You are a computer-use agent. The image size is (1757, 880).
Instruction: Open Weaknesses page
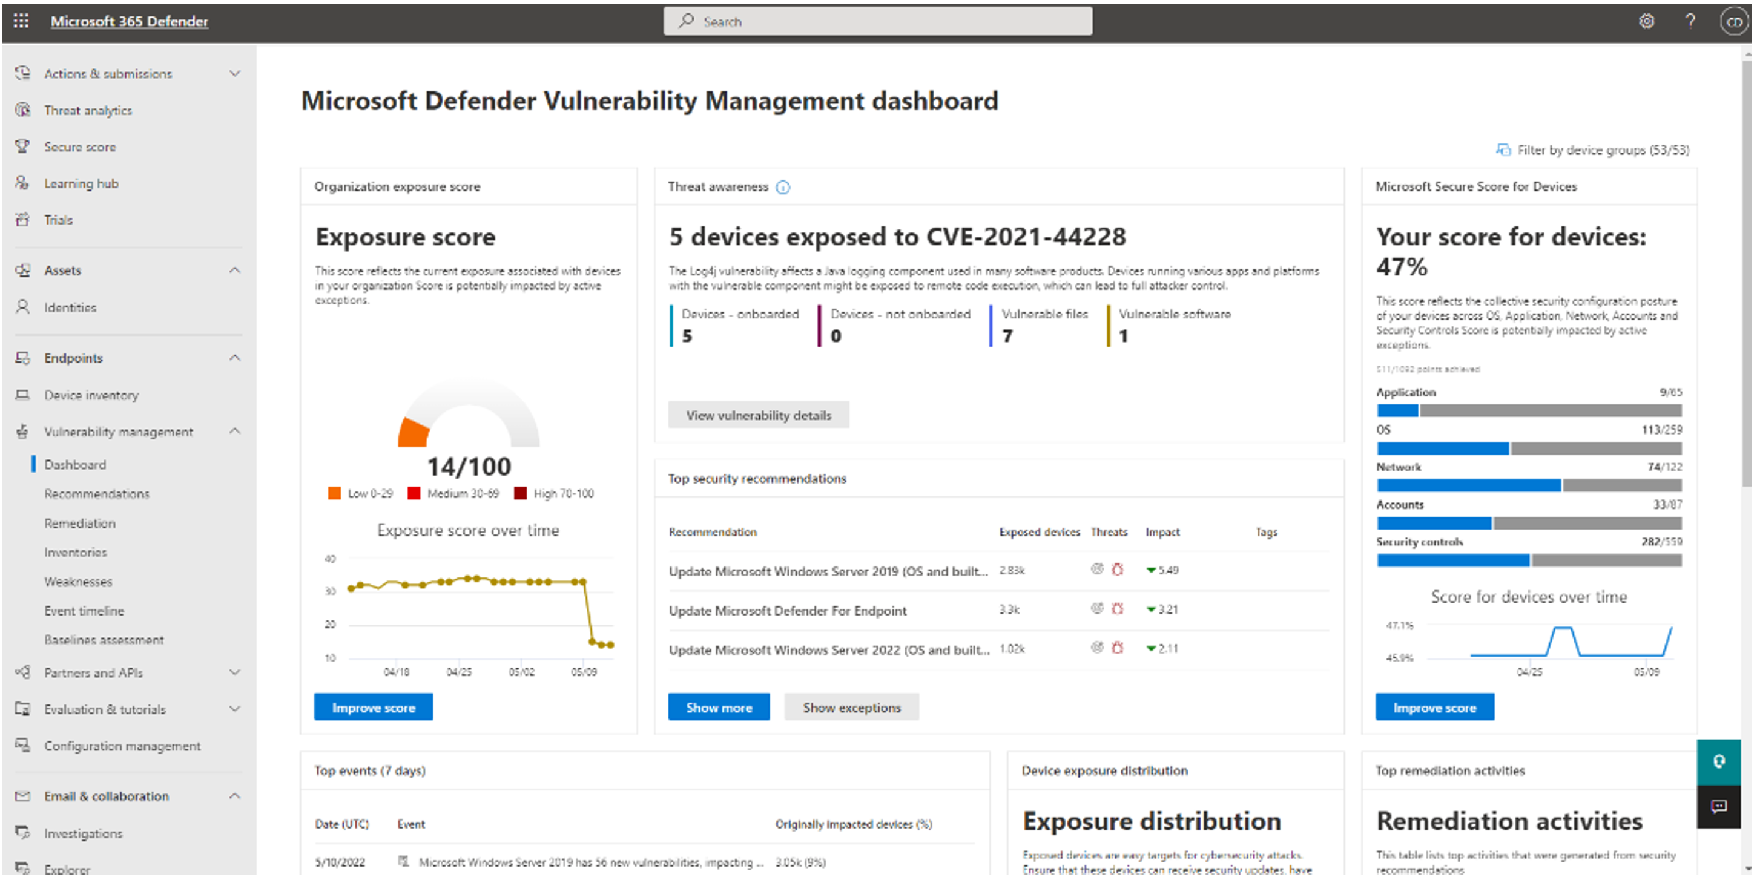coord(79,582)
